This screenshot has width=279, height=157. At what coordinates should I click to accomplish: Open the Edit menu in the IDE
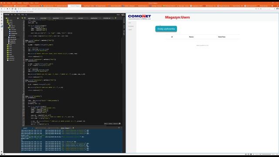pyautogui.click(x=15, y=14)
